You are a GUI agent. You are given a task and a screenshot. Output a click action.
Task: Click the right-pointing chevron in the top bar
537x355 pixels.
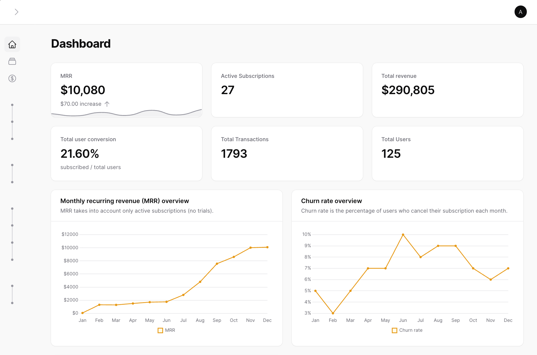(x=17, y=12)
